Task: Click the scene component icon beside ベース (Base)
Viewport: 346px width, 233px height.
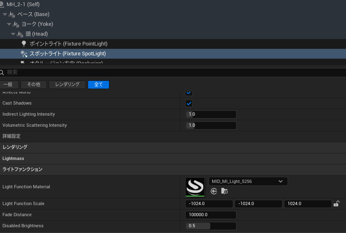Action: click(12, 14)
